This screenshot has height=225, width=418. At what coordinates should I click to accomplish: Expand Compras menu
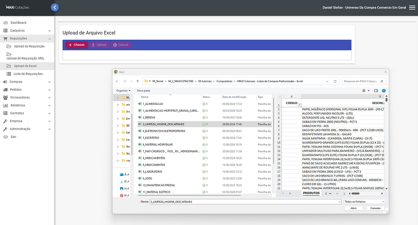(27, 82)
